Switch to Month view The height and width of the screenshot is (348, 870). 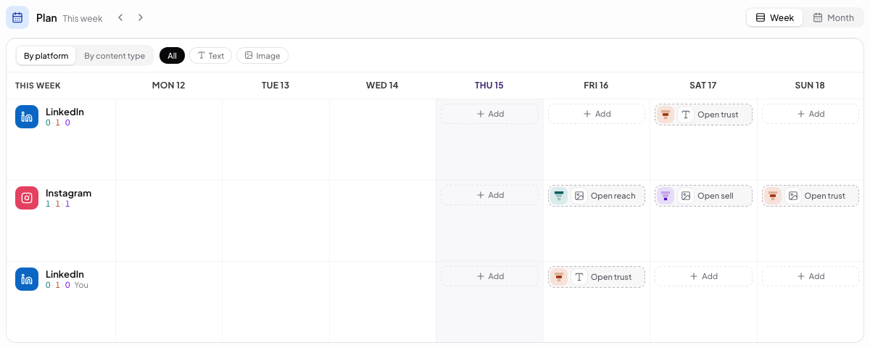click(833, 17)
